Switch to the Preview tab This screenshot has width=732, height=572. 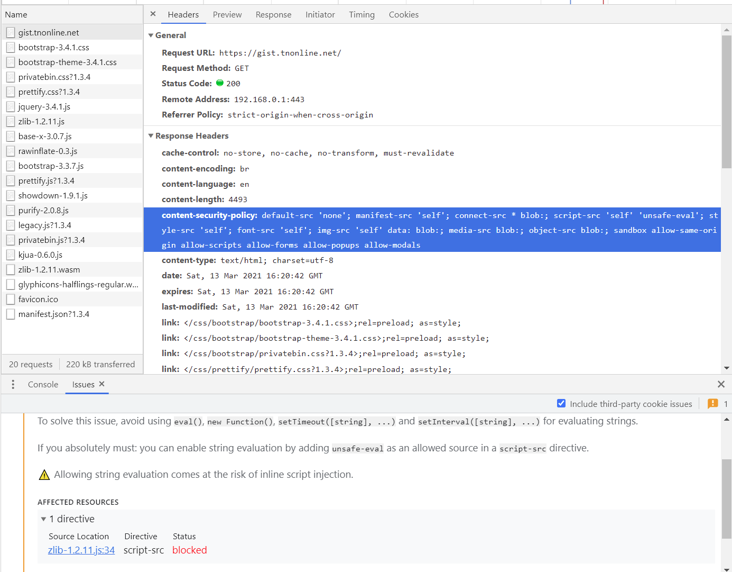tap(227, 14)
